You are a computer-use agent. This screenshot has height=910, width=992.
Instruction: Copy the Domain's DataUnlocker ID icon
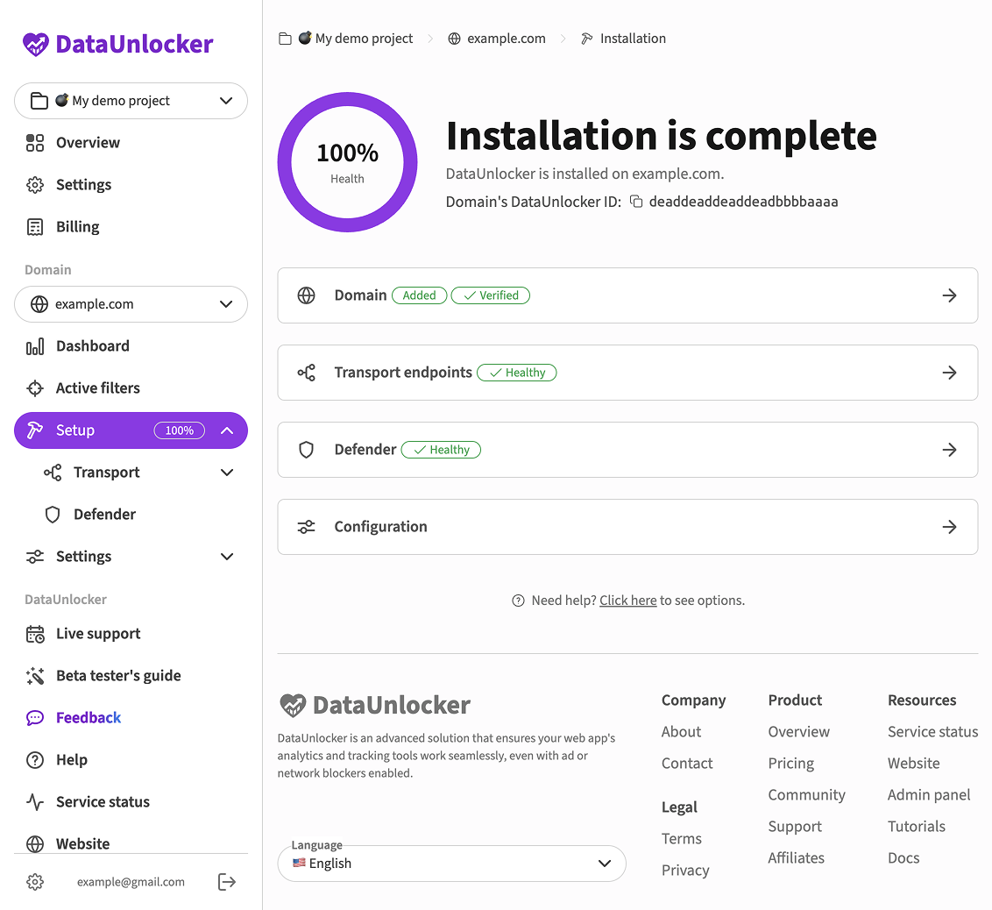tap(636, 202)
